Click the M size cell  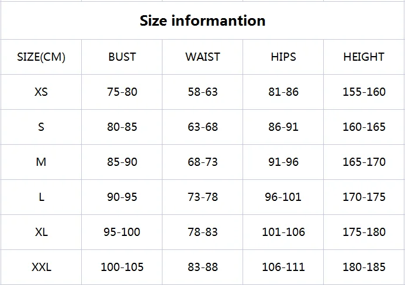41,162
